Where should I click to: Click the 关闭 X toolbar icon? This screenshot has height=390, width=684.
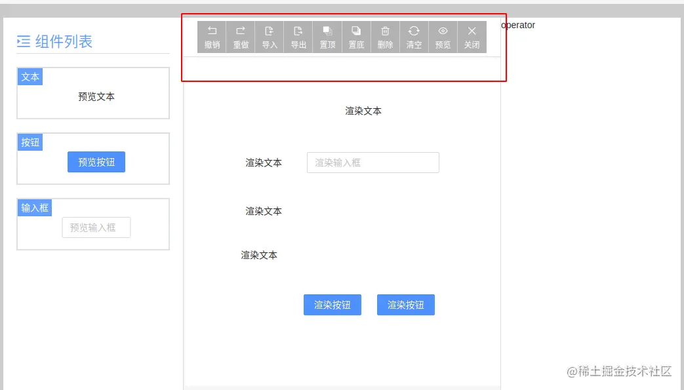[472, 31]
